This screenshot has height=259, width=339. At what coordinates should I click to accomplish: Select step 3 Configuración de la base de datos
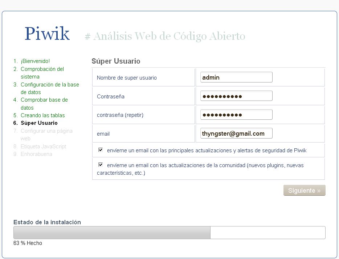(x=50, y=88)
